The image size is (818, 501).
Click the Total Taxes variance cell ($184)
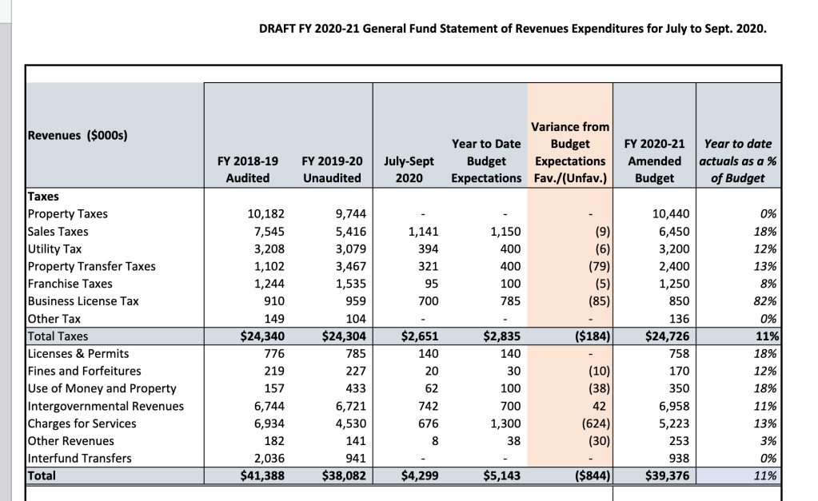point(591,336)
